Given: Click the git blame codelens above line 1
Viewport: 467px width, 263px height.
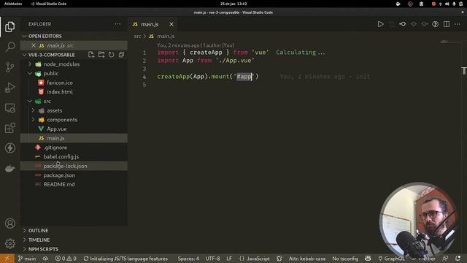Looking at the screenshot, I should [x=196, y=45].
